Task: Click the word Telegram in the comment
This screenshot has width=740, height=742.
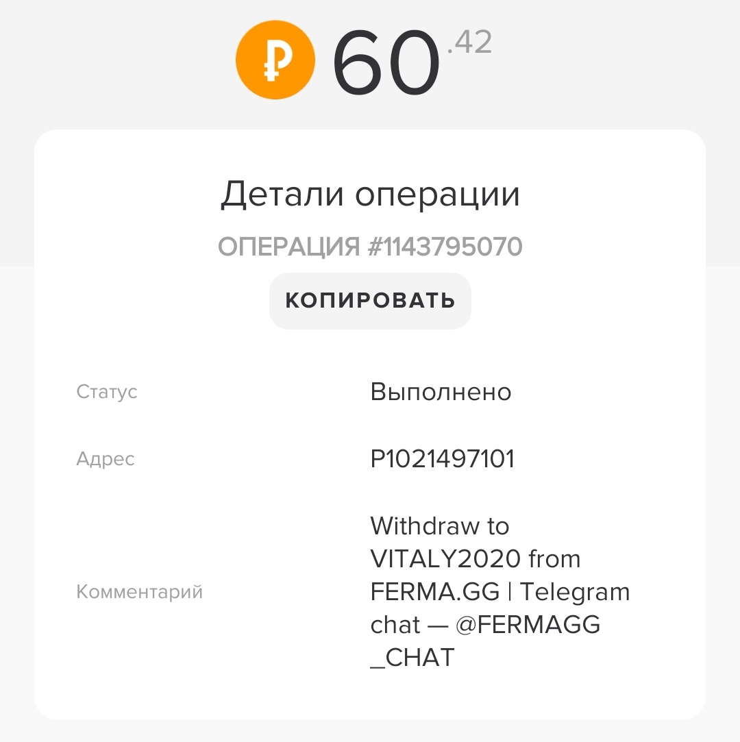Action: pyautogui.click(x=575, y=591)
